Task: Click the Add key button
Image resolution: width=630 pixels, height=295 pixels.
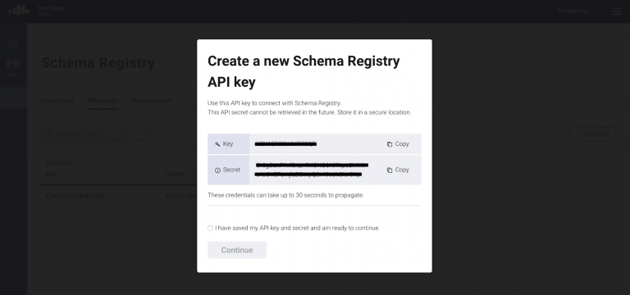Action: coord(592,134)
